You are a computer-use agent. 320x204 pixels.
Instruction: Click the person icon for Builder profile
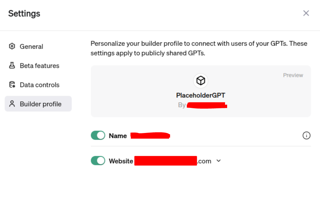tap(12, 103)
